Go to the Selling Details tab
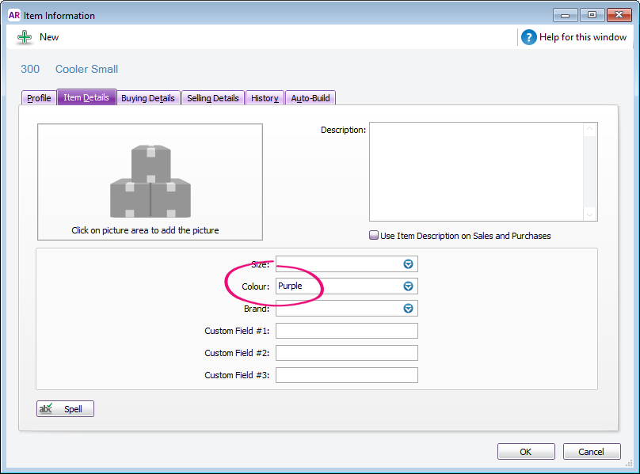 coord(212,98)
